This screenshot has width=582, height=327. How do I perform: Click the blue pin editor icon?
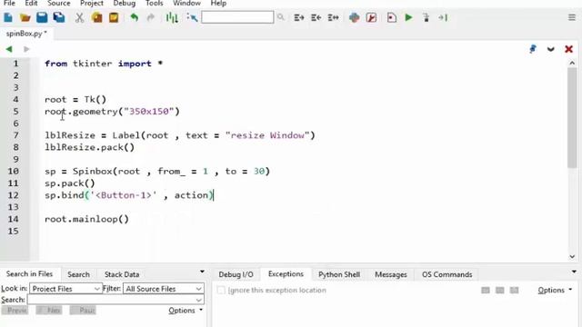(533, 49)
